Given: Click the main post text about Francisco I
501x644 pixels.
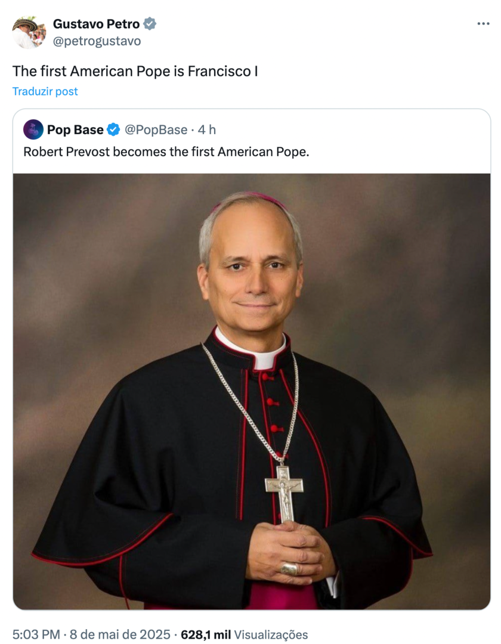Looking at the screenshot, I should [x=135, y=71].
